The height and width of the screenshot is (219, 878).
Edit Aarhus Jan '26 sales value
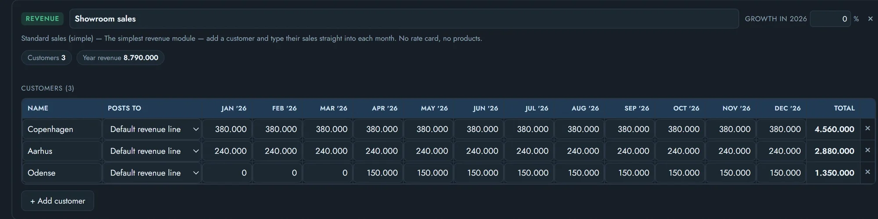[x=227, y=151]
